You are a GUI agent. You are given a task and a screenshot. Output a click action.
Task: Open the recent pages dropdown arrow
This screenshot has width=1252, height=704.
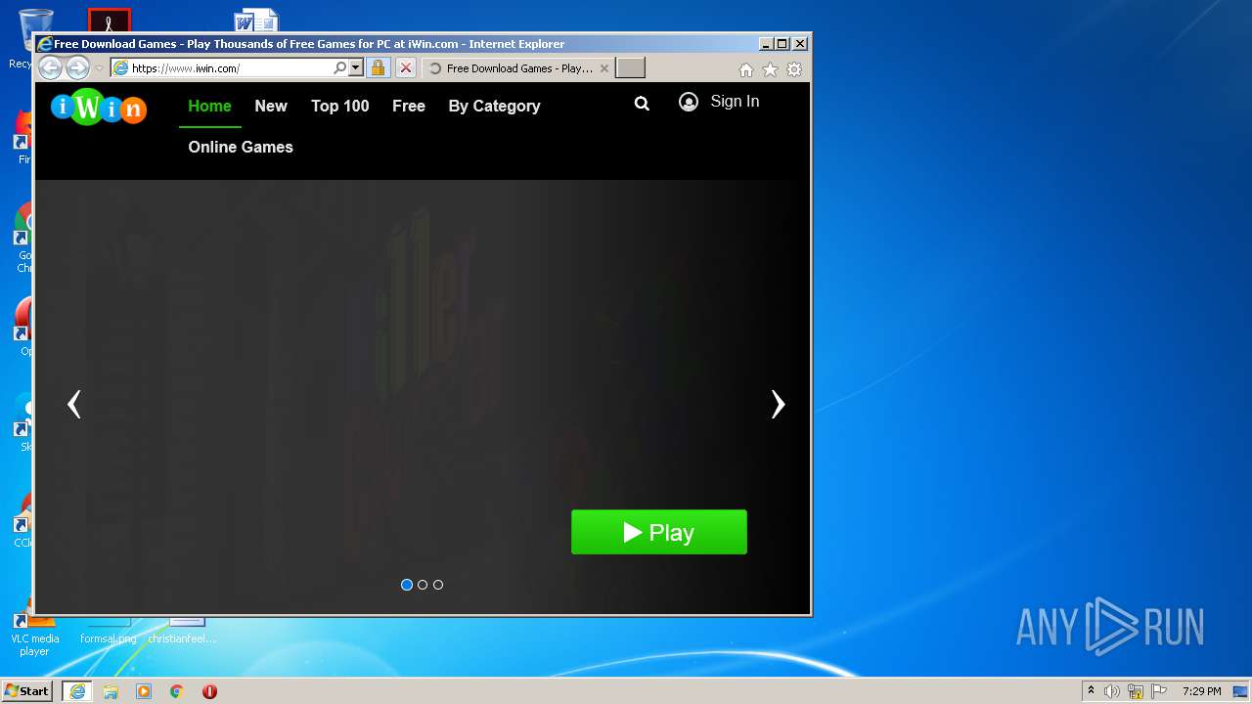(x=99, y=68)
